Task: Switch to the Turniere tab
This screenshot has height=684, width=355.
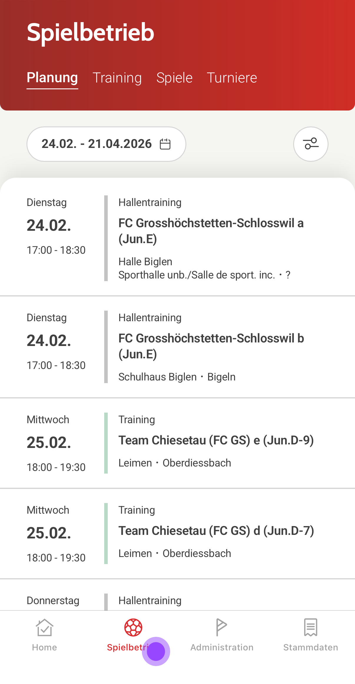Action: point(232,78)
